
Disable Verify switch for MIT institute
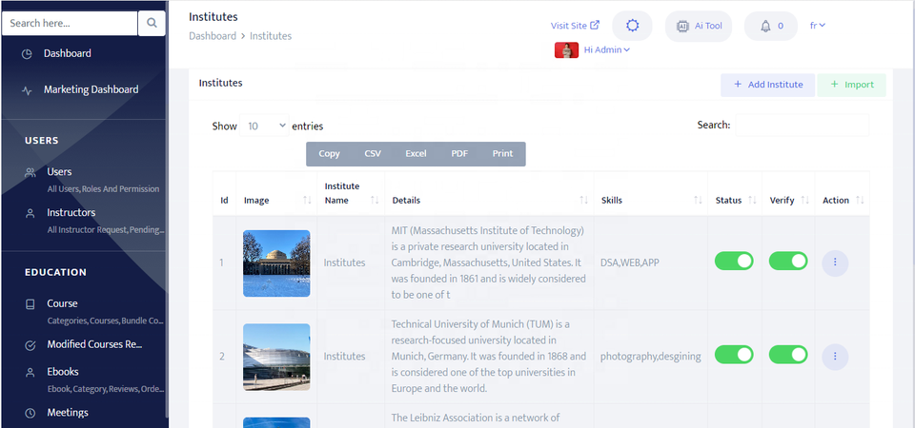coord(788,261)
